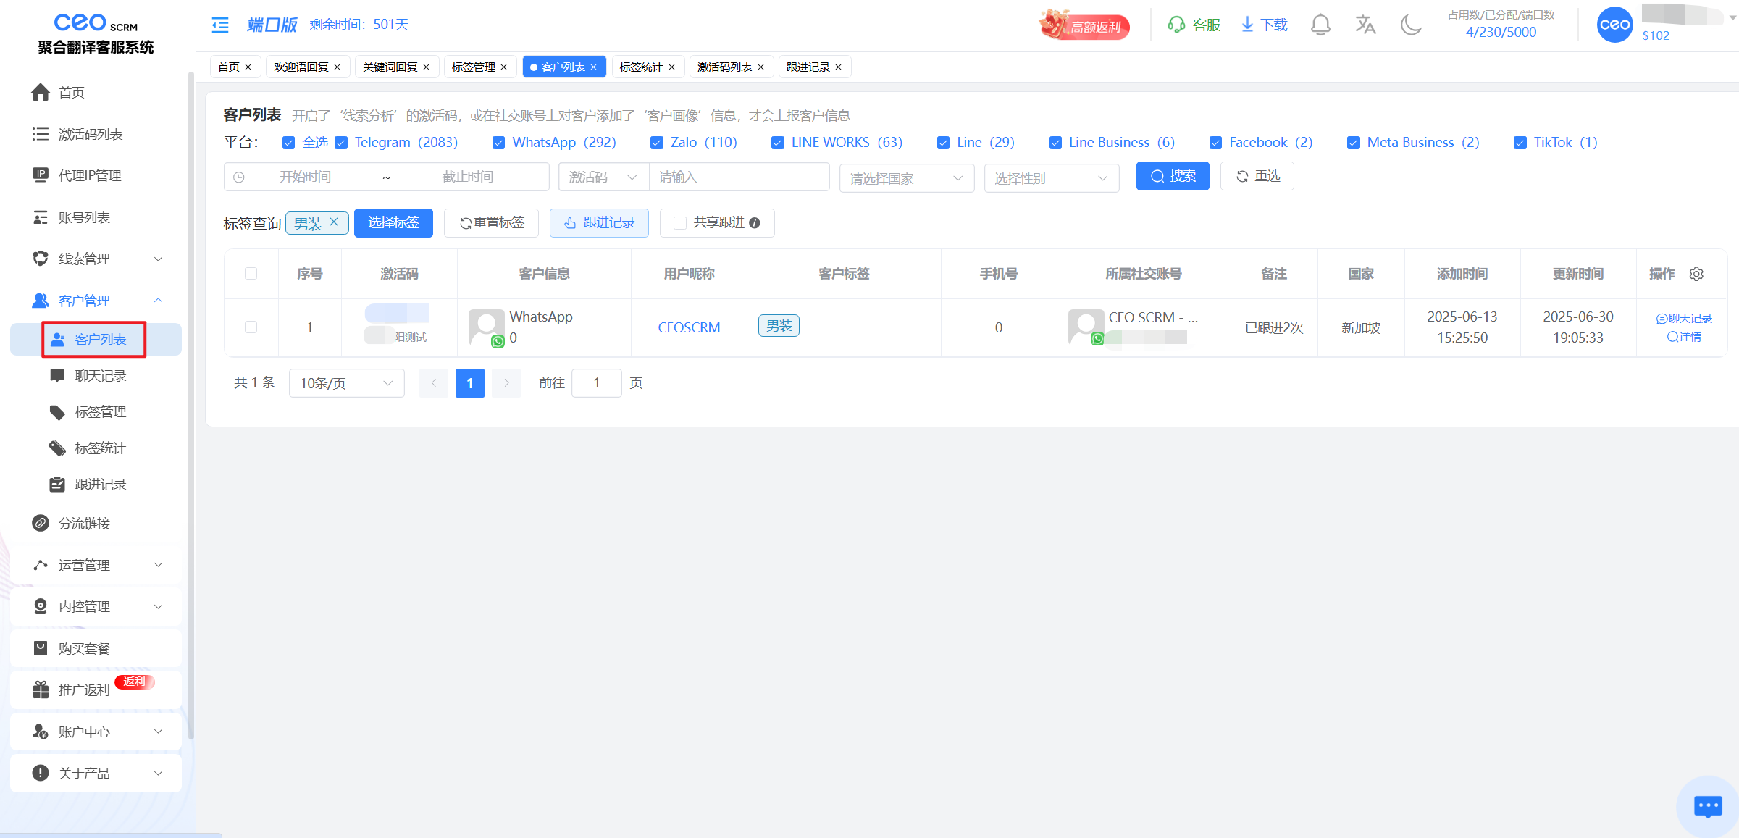Viewport: 1739px width, 838px height.
Task: Click the notification bell icon
Action: pos(1320,25)
